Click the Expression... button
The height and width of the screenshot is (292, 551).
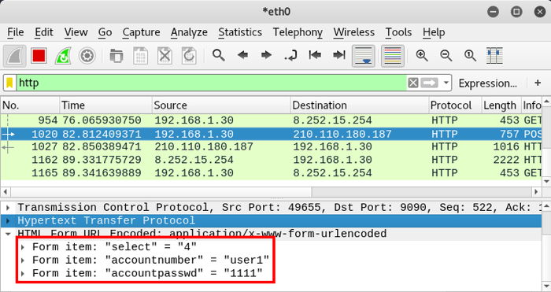click(x=488, y=83)
